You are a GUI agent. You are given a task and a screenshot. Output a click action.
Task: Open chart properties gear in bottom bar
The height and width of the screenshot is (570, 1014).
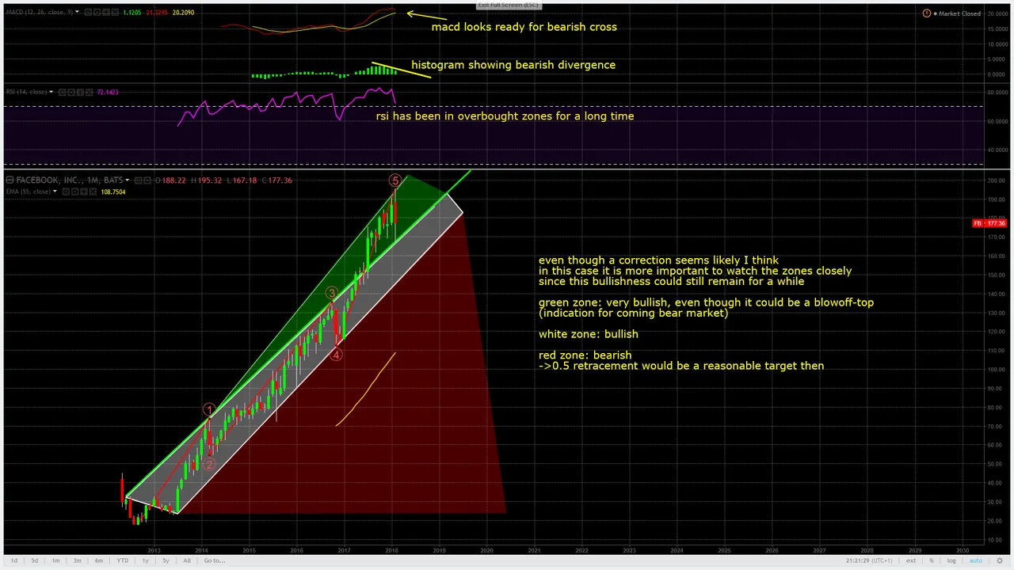1000,560
